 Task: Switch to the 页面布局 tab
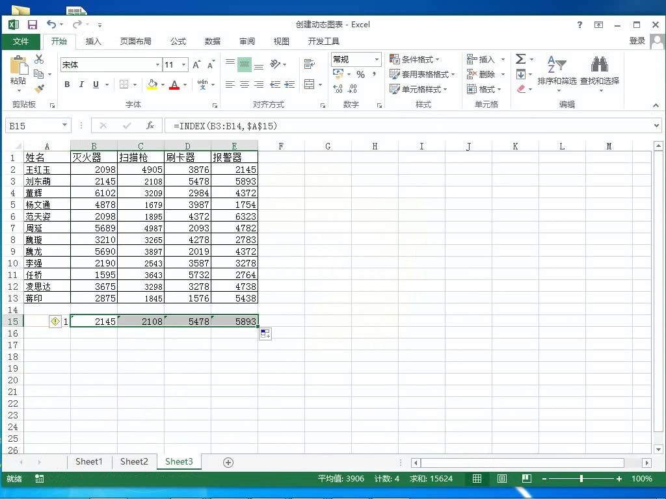(135, 41)
